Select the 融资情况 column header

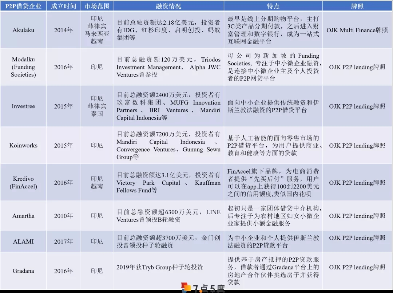[x=168, y=6]
